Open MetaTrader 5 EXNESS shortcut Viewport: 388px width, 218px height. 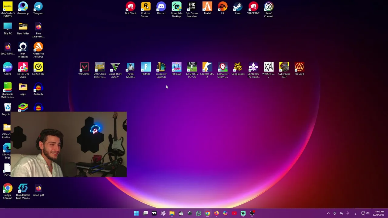tap(8, 9)
